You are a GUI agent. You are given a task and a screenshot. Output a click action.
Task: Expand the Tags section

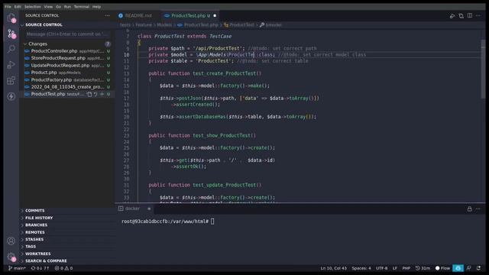[x=67, y=246]
